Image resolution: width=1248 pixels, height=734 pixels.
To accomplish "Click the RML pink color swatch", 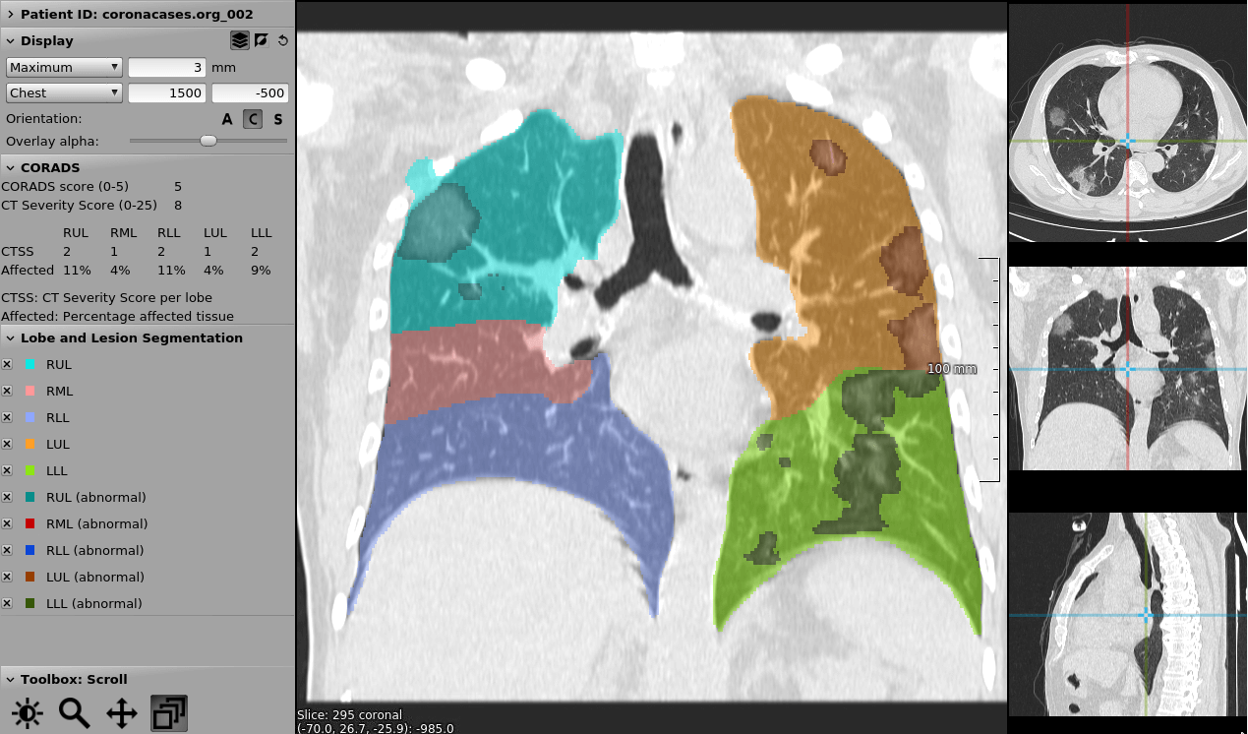I will click(30, 391).
